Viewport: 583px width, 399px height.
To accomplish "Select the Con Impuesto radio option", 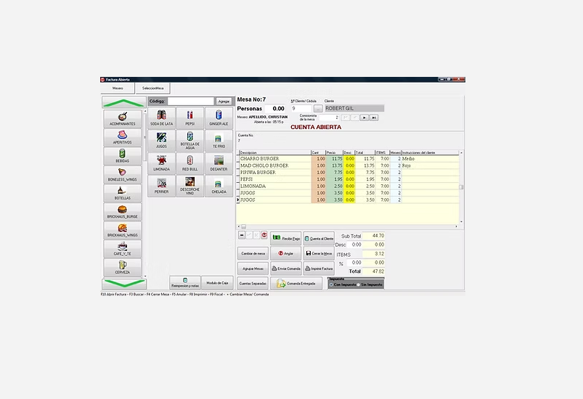I will pyautogui.click(x=333, y=284).
